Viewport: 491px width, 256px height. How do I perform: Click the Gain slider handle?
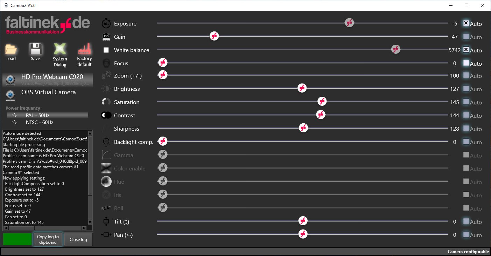[x=214, y=36]
